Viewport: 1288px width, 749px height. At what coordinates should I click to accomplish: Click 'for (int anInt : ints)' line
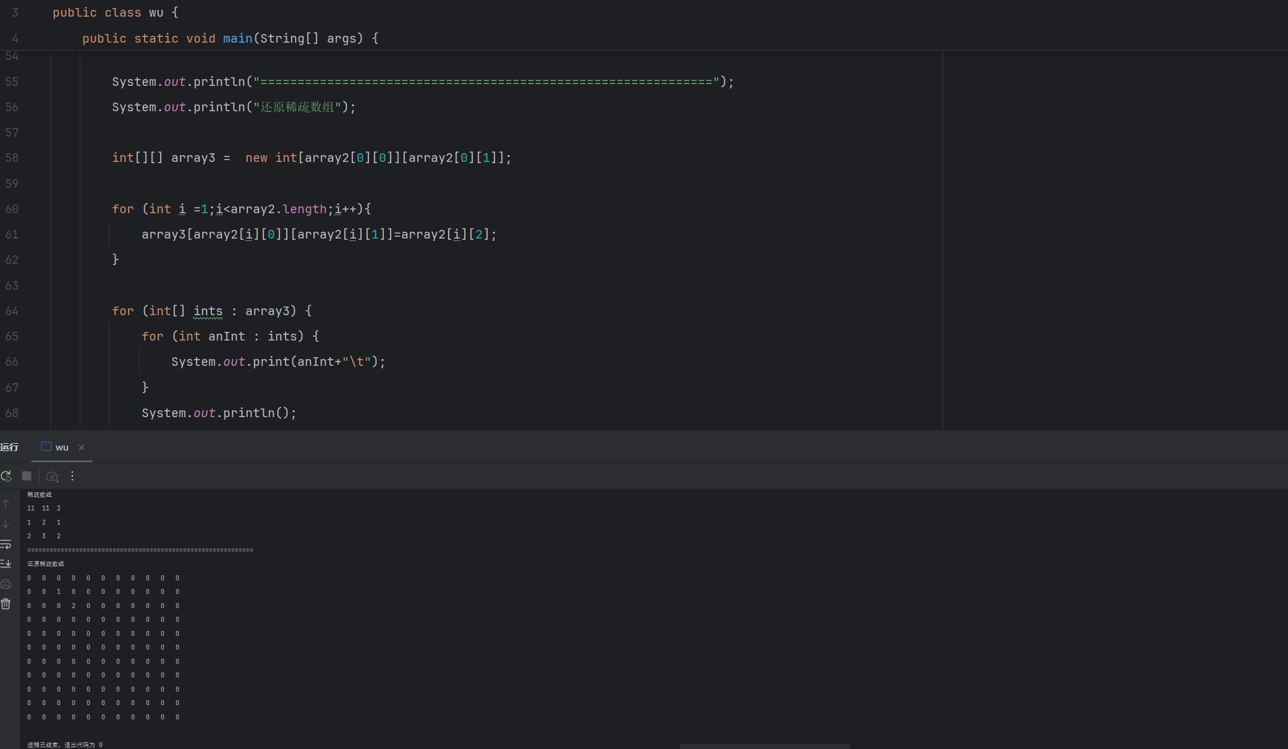click(231, 336)
